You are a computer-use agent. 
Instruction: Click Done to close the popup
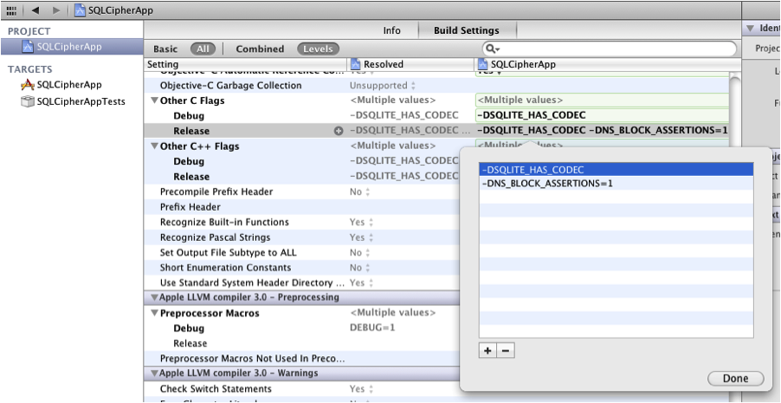(x=735, y=379)
